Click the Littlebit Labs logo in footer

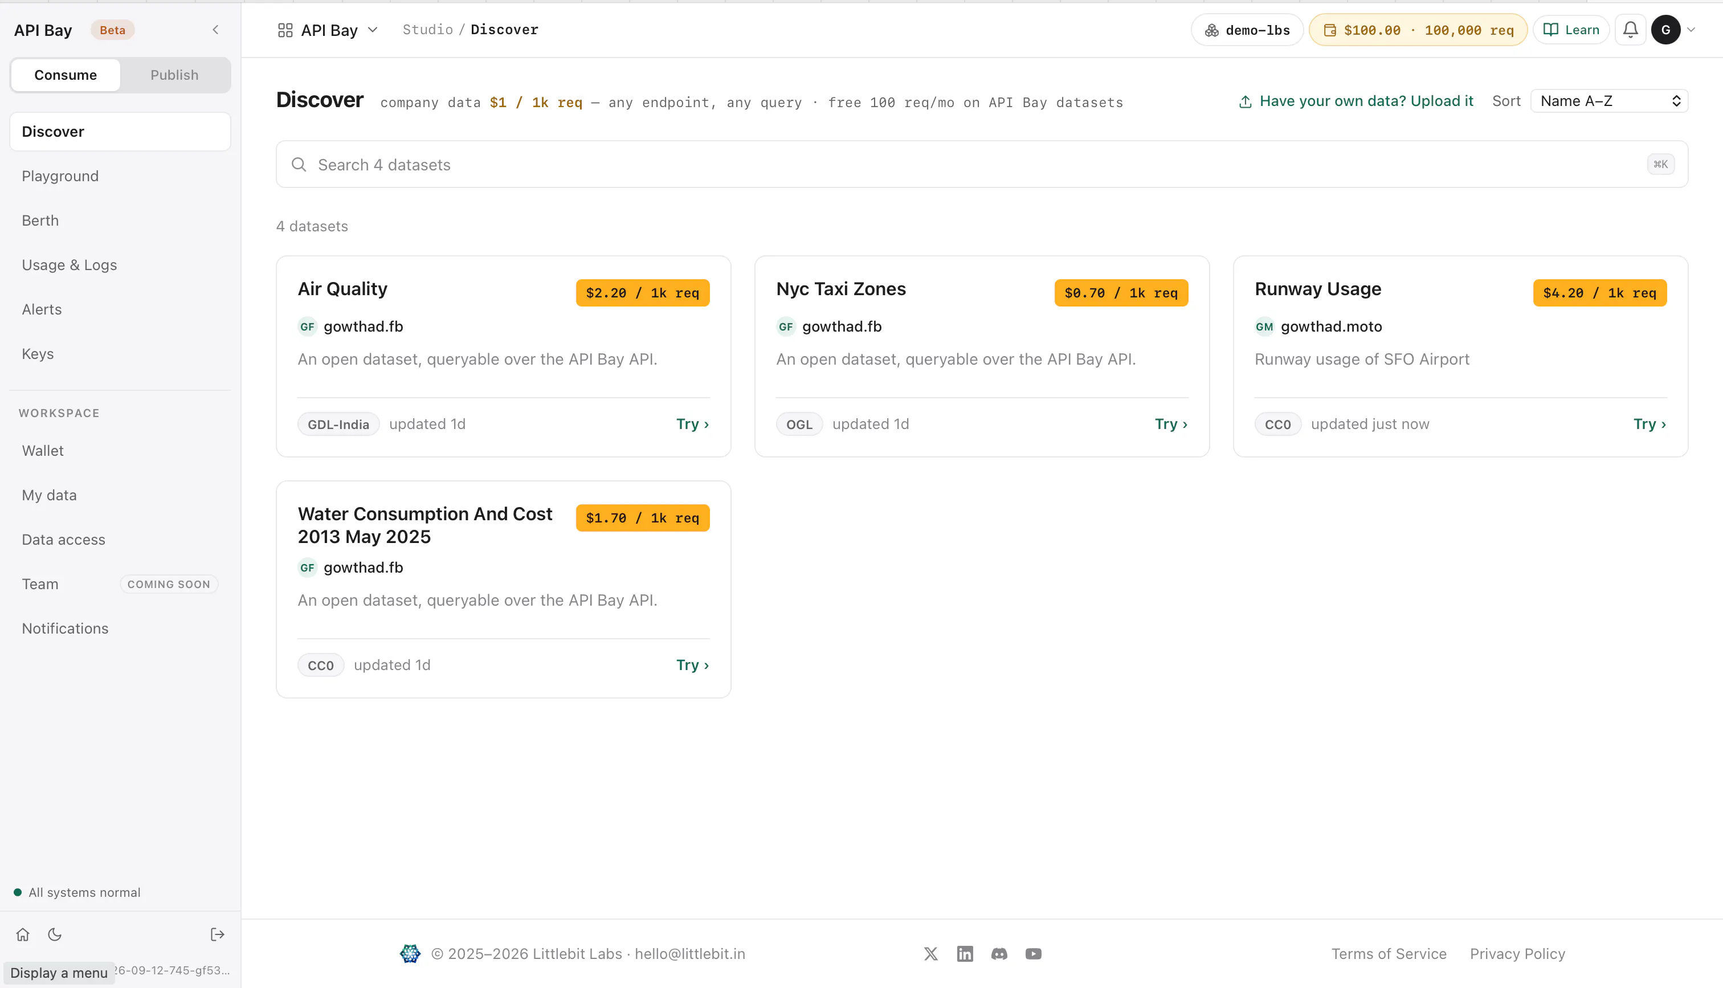click(410, 953)
